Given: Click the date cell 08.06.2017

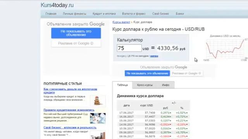Looking at the screenshot, I should [126, 136].
